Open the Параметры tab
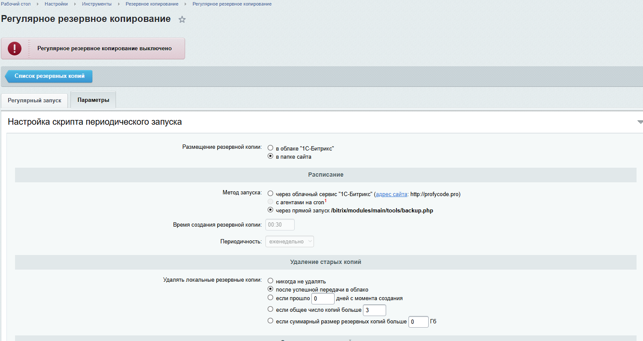Viewport: 643px width, 341px height. coord(93,100)
